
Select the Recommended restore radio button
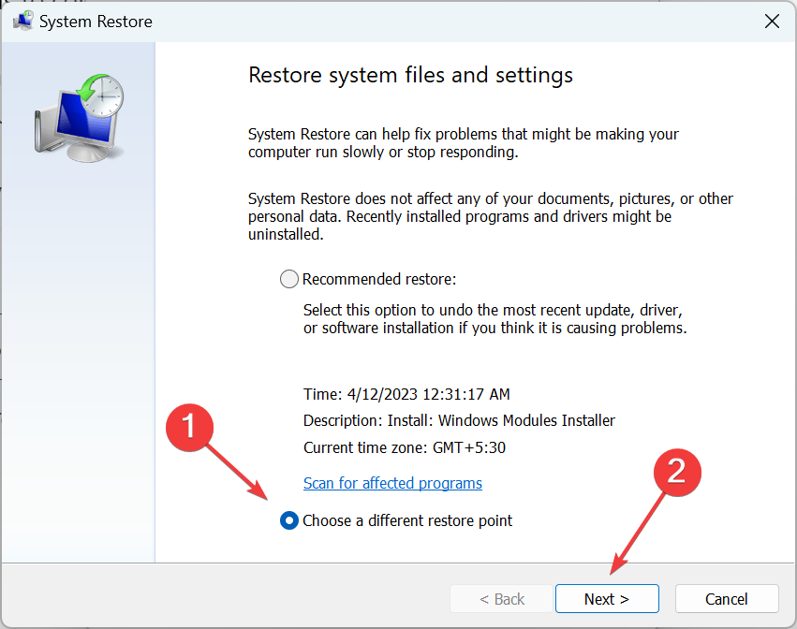pos(289,278)
